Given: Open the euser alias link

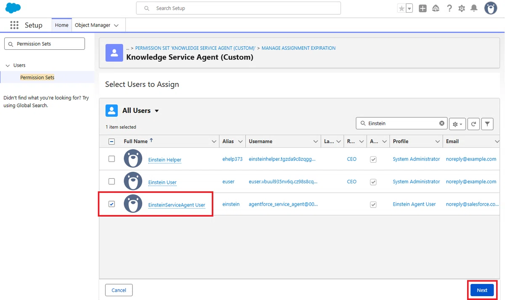Looking at the screenshot, I should coord(229,182).
